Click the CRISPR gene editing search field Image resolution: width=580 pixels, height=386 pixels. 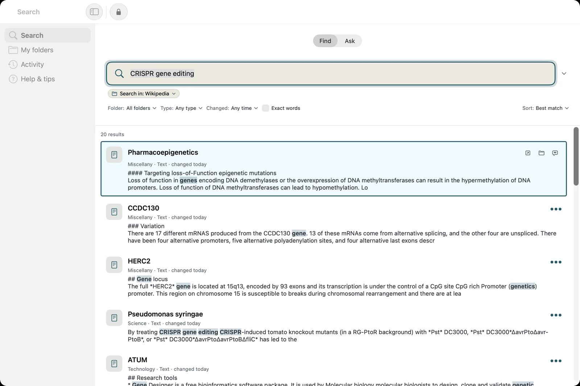pos(331,74)
